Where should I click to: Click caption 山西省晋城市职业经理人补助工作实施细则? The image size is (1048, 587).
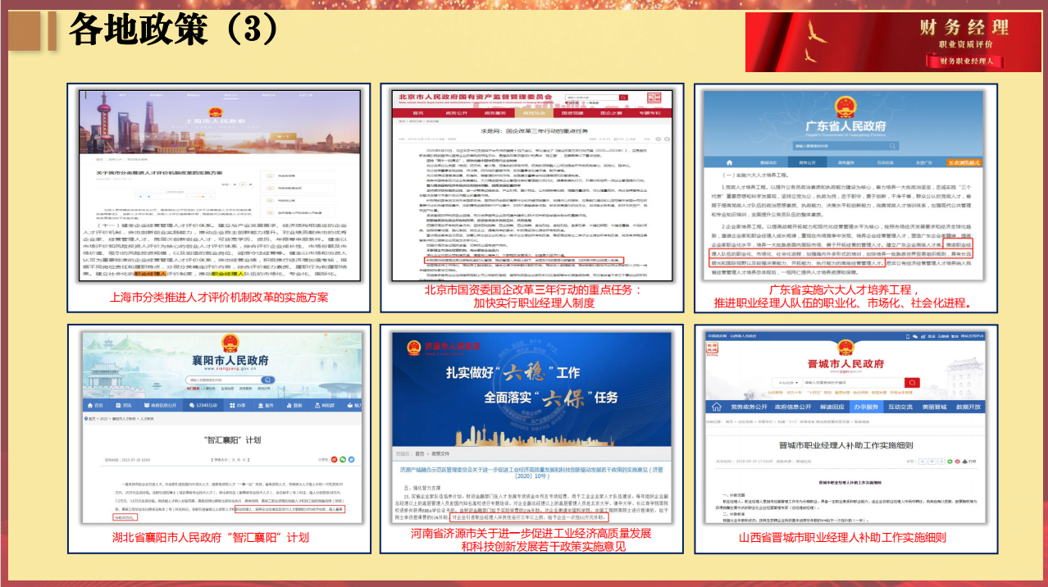tap(842, 538)
